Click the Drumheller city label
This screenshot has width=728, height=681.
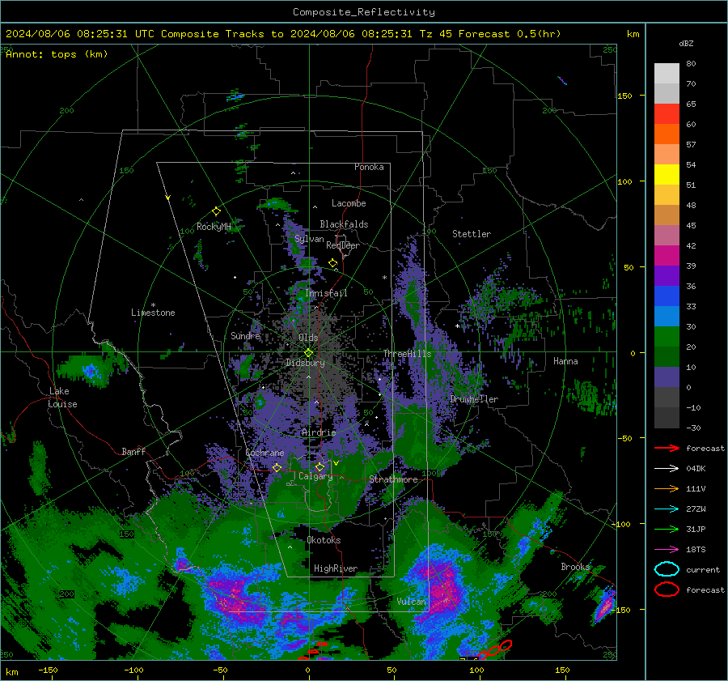[x=474, y=399]
